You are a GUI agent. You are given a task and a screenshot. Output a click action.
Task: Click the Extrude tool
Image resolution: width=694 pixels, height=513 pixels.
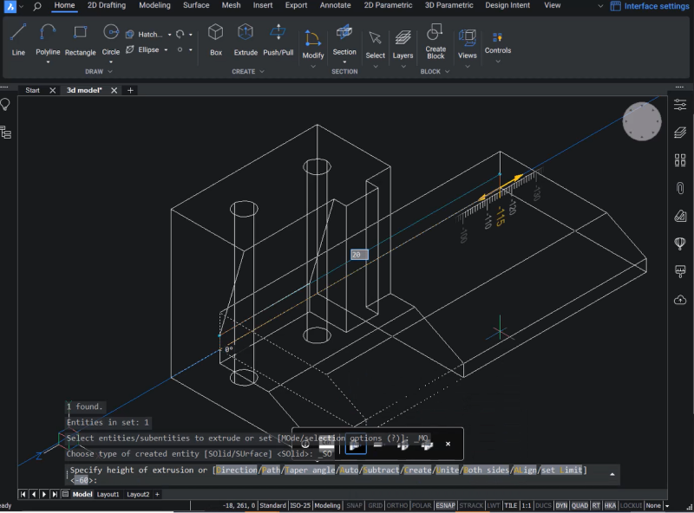246,39
